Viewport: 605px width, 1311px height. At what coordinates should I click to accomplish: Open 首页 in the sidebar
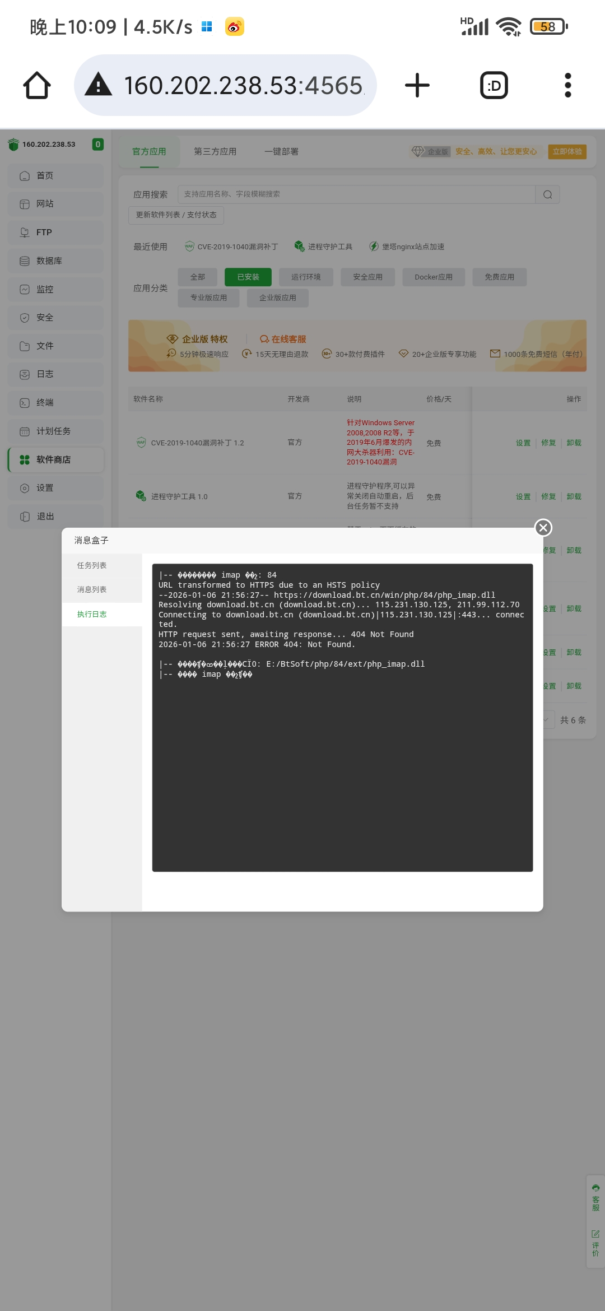pos(55,176)
